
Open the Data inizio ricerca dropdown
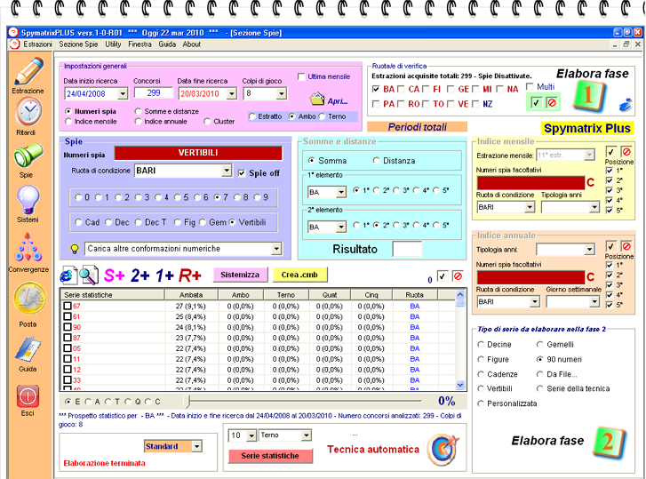click(123, 94)
